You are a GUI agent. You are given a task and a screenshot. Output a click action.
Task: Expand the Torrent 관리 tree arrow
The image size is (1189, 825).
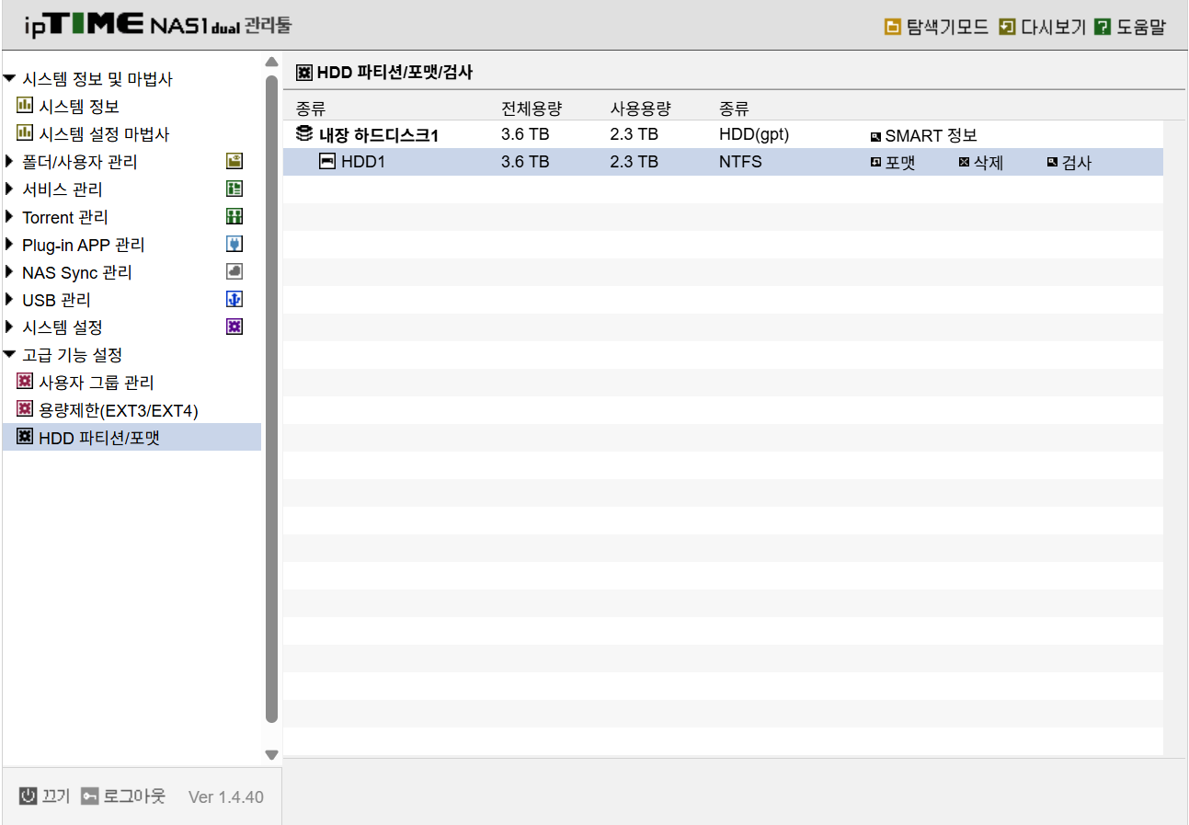point(9,217)
